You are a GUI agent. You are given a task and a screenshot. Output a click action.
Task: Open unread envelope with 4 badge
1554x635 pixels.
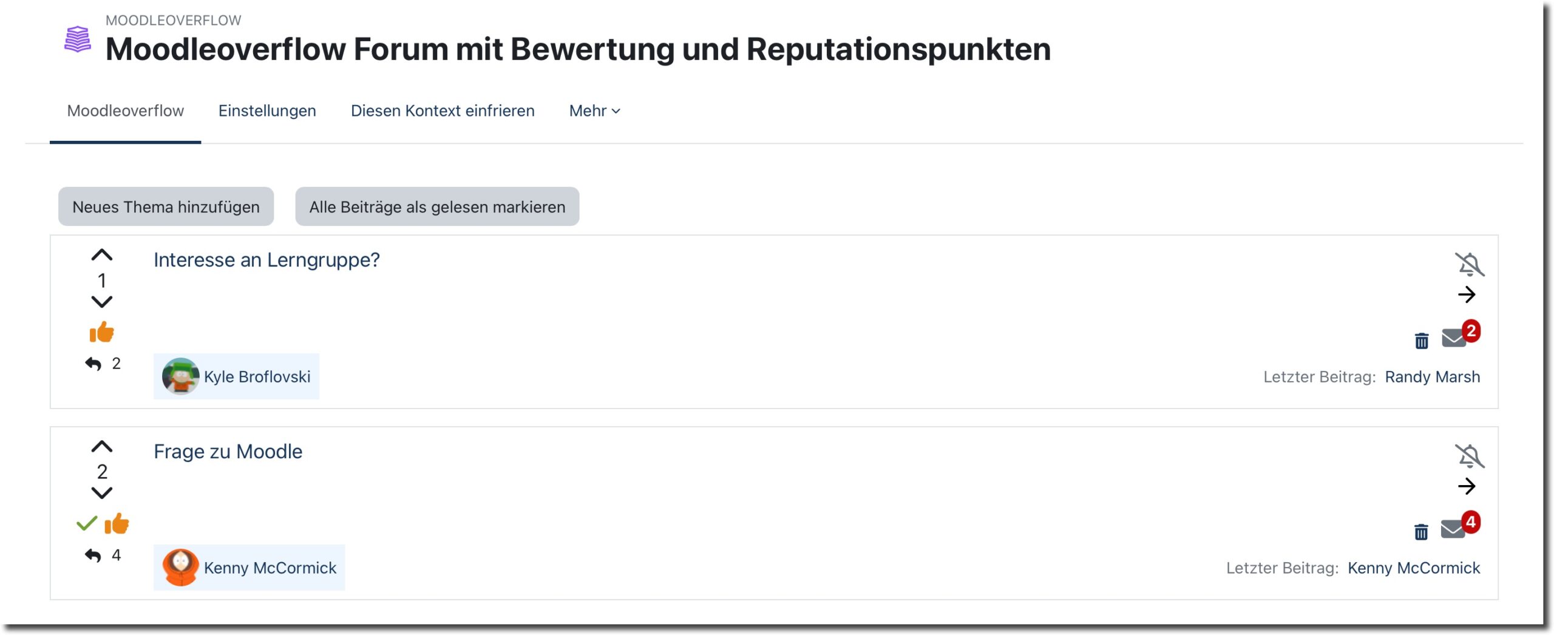(x=1460, y=526)
